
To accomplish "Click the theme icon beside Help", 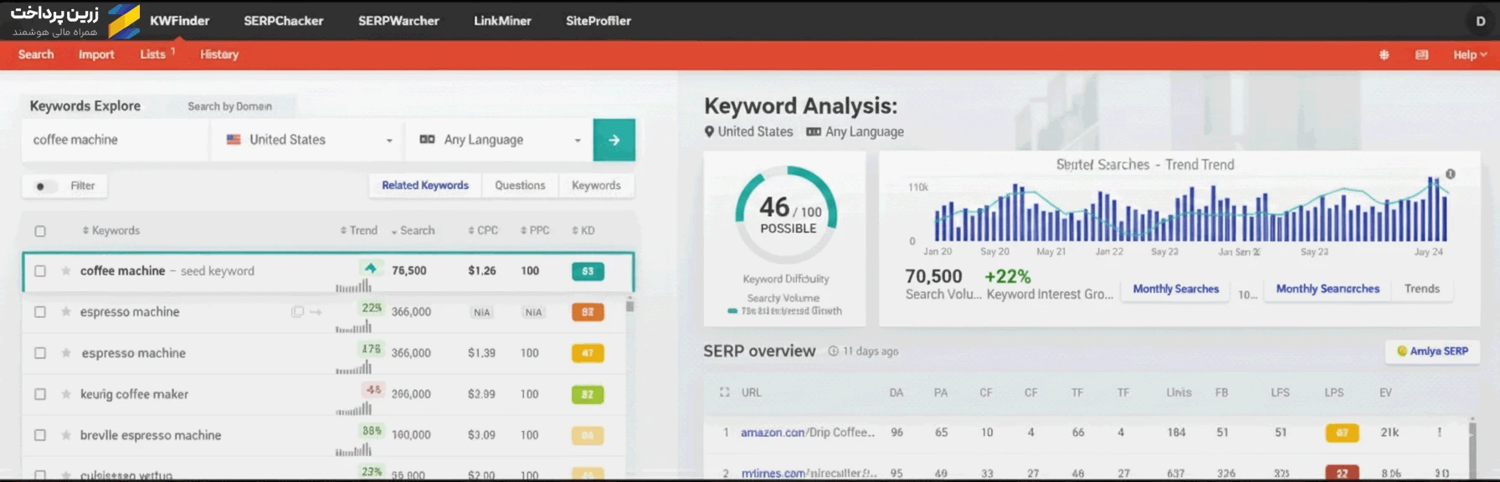I will (x=1384, y=54).
